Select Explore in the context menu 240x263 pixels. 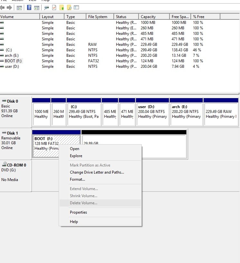pyautogui.click(x=76, y=156)
